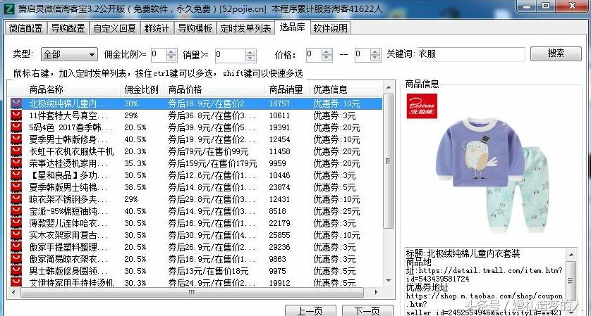Screen dimensions: 591x316
Task: Select the row 荣事达挂烫机家用
Action: coord(196,164)
